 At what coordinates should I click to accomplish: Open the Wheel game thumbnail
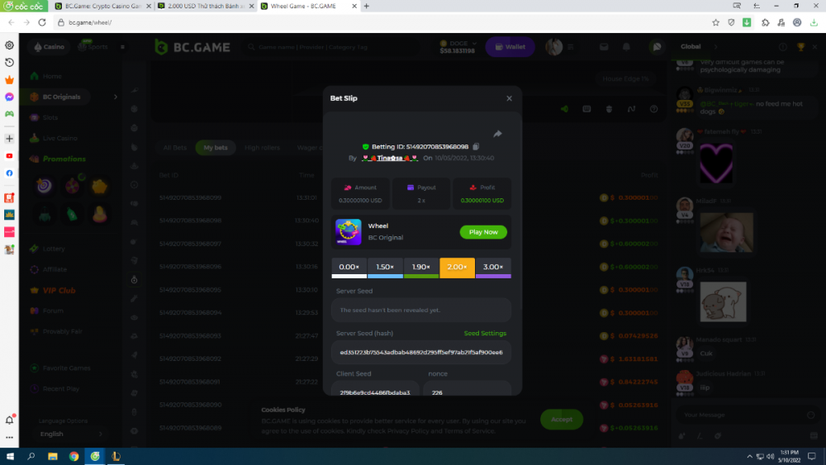(349, 232)
